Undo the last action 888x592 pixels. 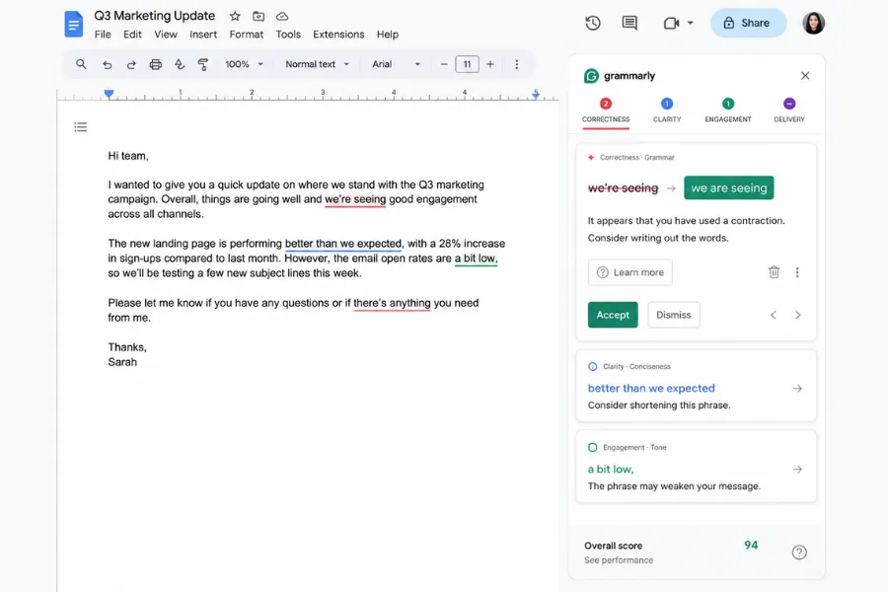pos(107,64)
